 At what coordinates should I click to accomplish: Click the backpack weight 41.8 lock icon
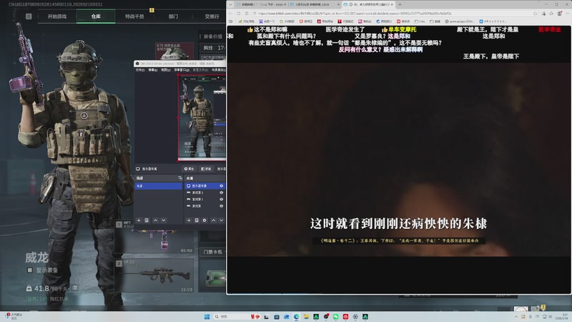tap(29, 288)
